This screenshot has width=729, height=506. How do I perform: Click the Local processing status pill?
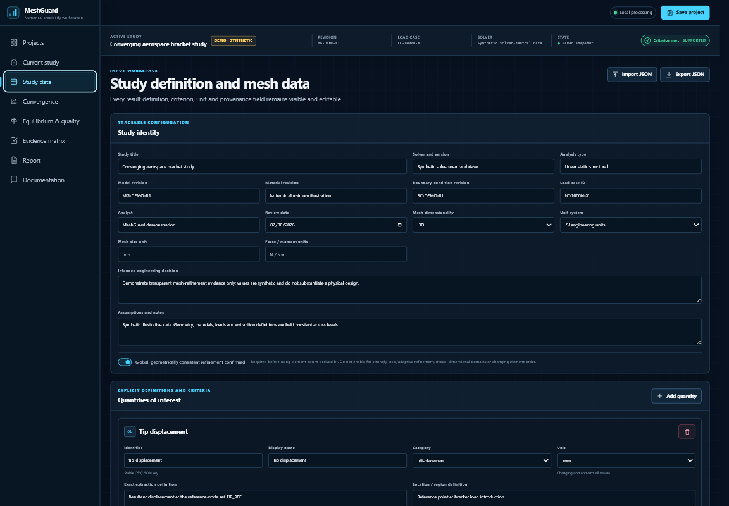point(633,13)
